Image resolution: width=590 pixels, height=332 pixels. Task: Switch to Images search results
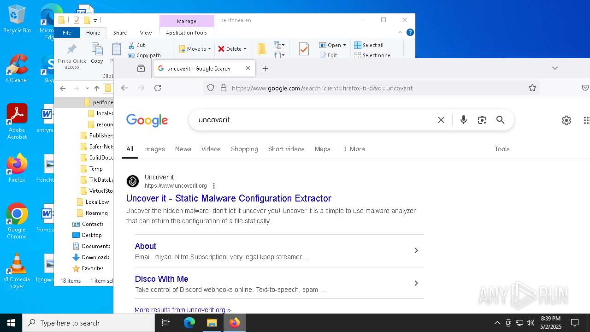pyautogui.click(x=154, y=149)
